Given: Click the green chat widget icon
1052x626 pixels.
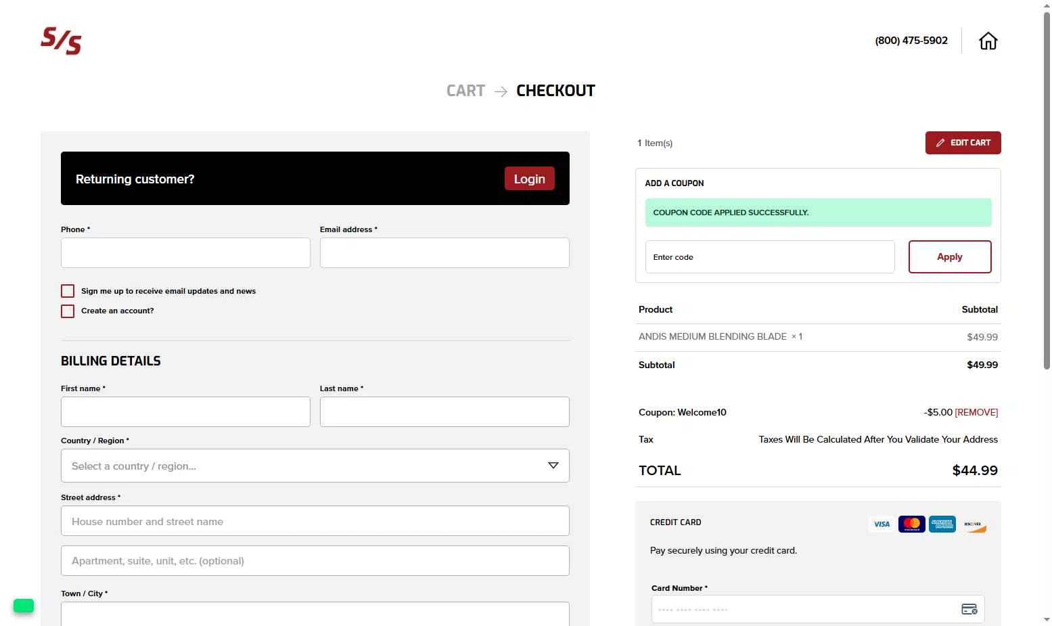Looking at the screenshot, I should 24,606.
